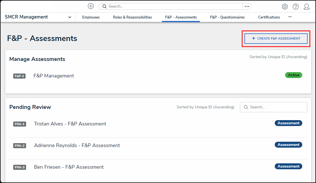Screen dimensions: 316x183
Task: Click the FaP-1 unique ID badge
Action: [19, 76]
